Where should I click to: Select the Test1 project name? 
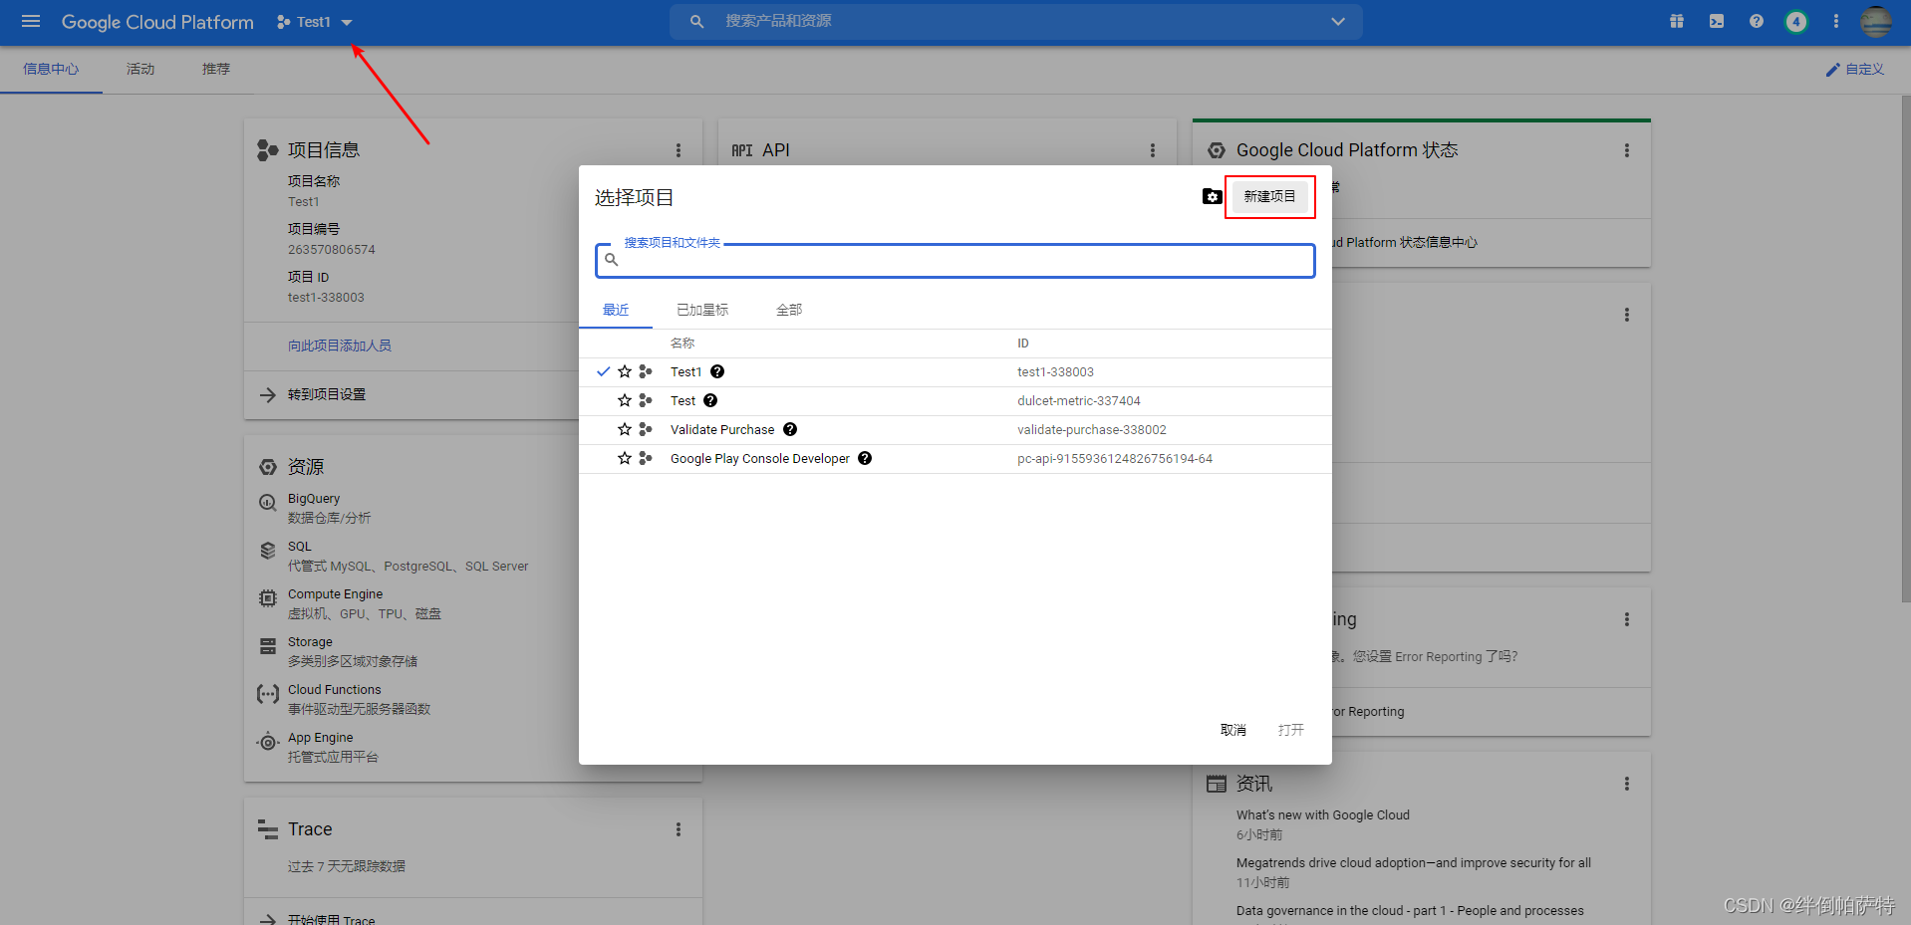(685, 371)
